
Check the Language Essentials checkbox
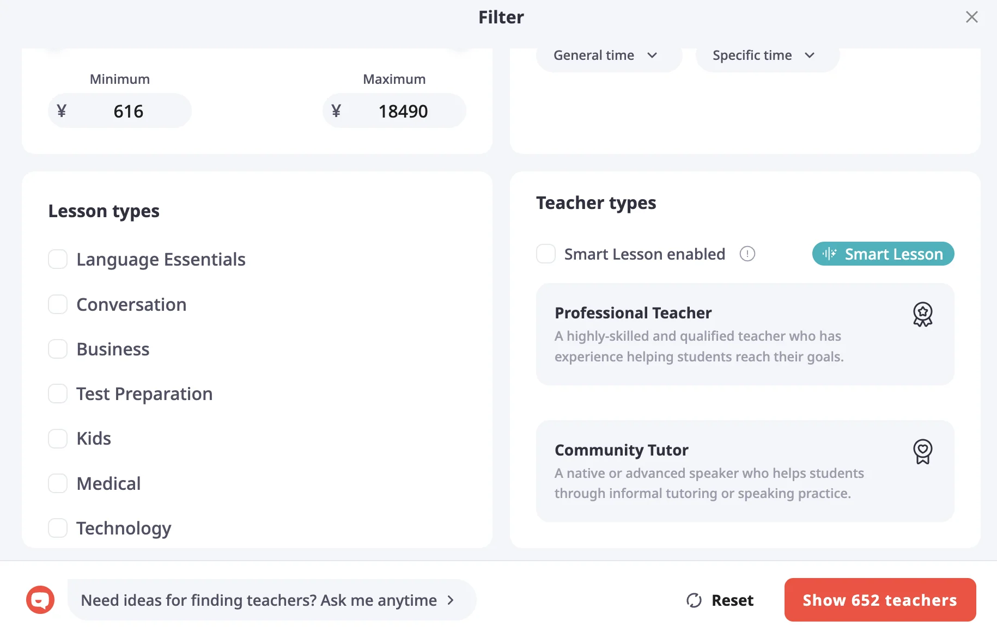pos(58,259)
